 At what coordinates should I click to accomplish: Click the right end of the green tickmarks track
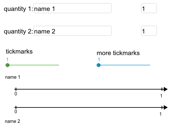coord(58,65)
